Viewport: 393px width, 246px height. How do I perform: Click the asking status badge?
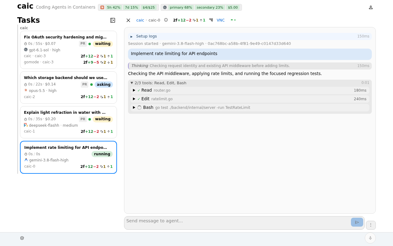tap(104, 85)
